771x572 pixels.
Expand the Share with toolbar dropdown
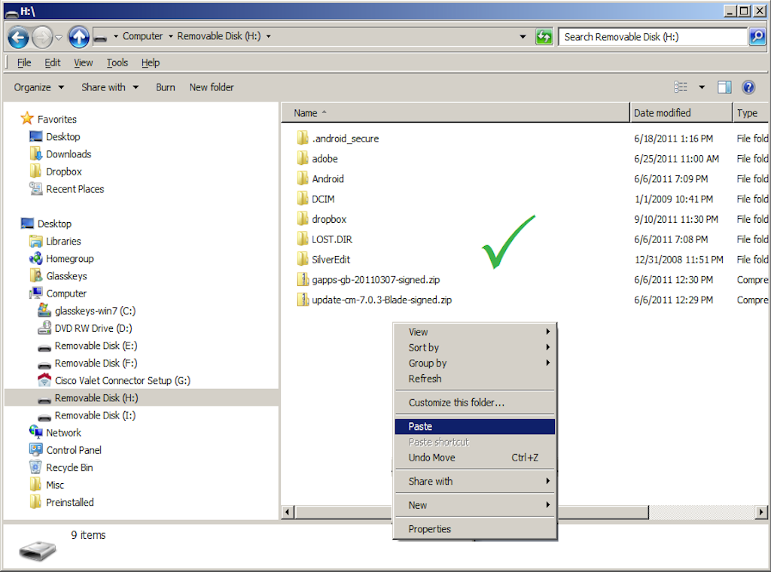pyautogui.click(x=110, y=87)
